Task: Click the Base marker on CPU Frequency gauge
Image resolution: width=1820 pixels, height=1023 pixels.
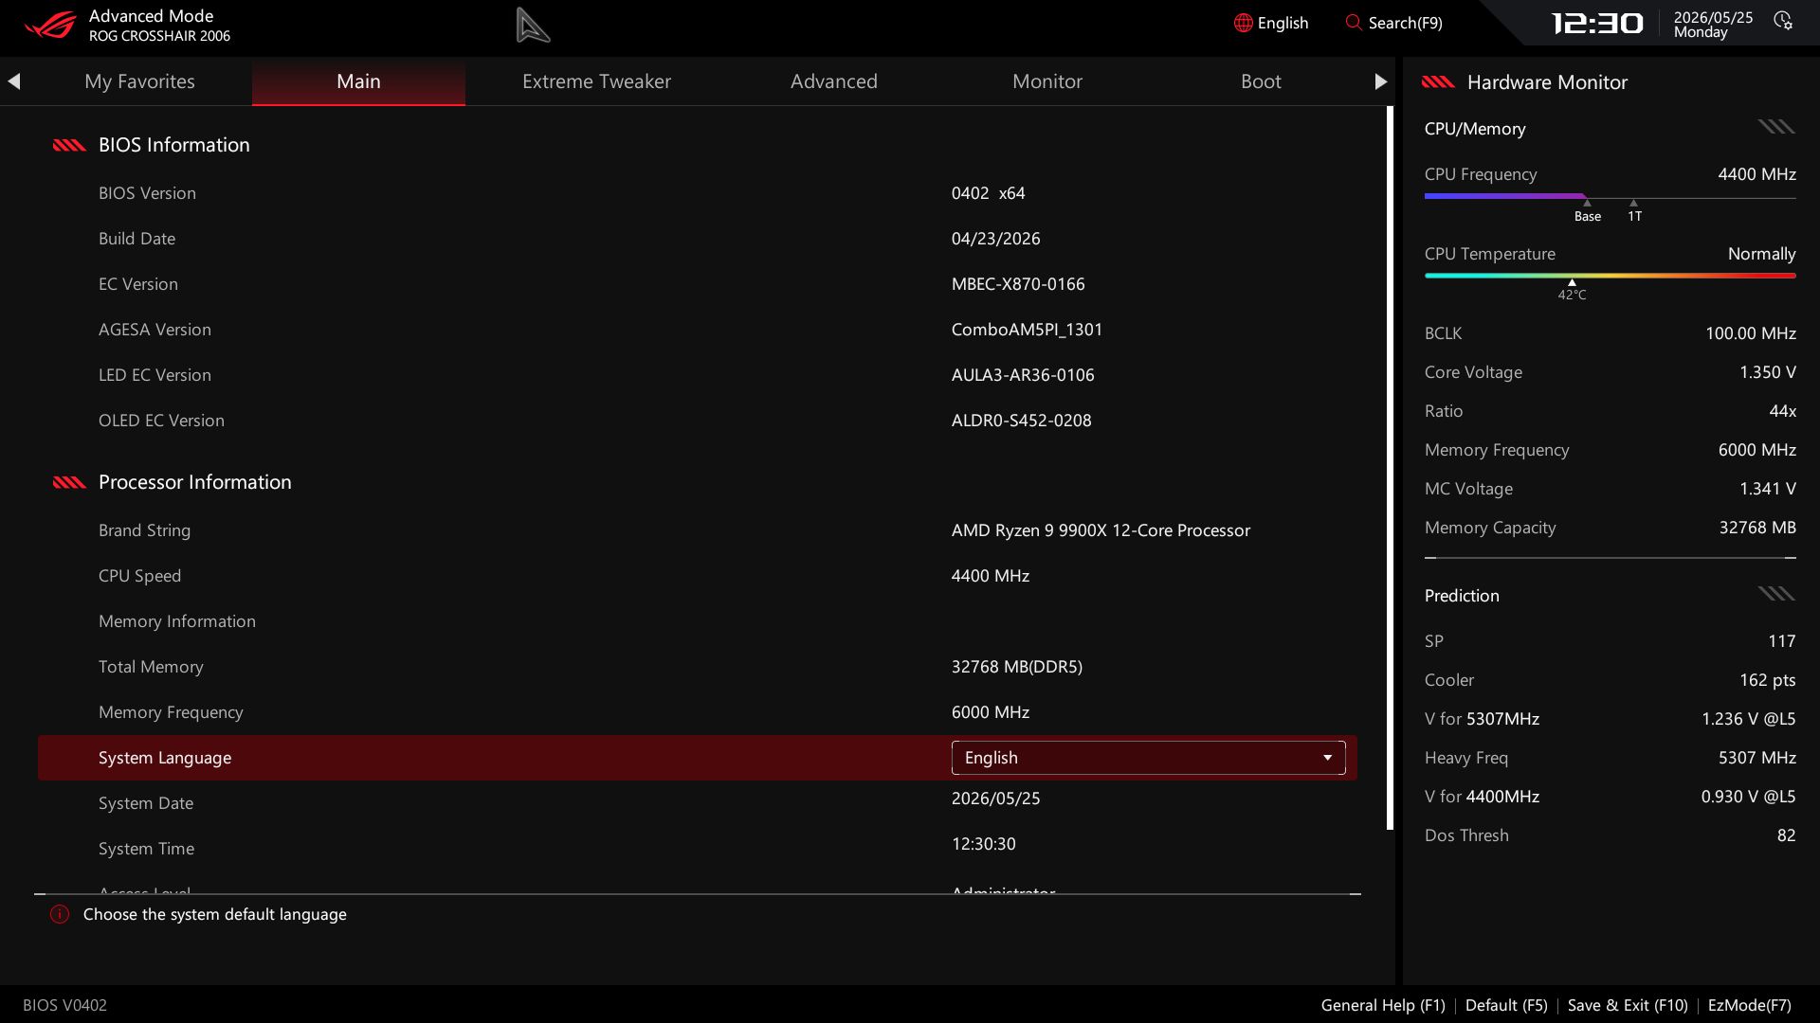Action: [1587, 212]
